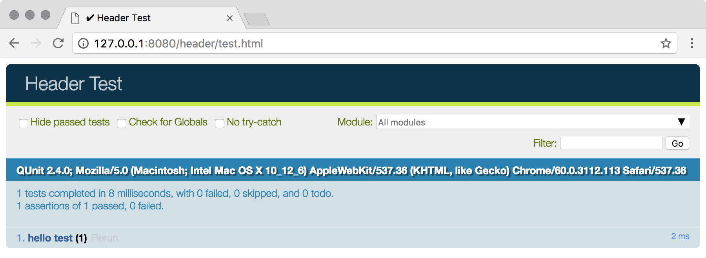706x258 pixels.
Task: Select the Header Test browser tab
Action: coord(151,18)
